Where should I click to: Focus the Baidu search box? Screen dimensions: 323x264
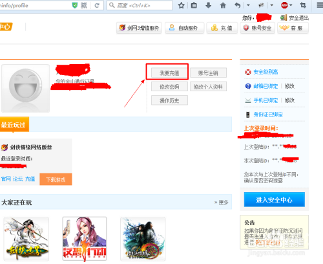140,5
